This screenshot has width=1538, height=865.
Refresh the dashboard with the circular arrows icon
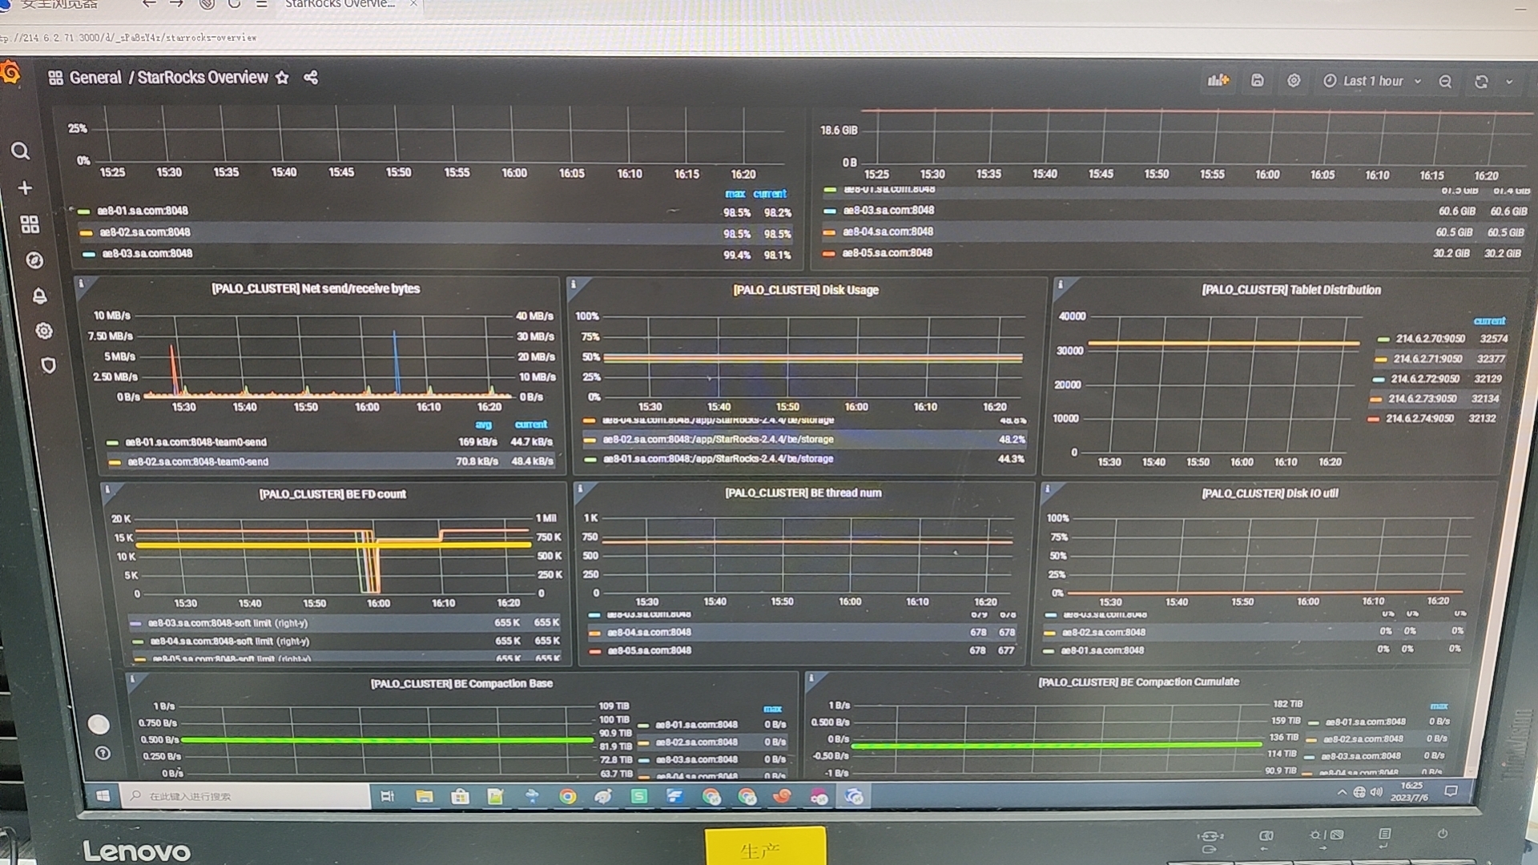[x=1481, y=81]
